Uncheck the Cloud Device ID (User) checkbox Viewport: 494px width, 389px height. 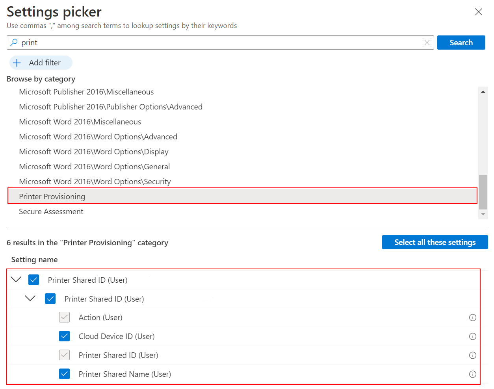64,336
